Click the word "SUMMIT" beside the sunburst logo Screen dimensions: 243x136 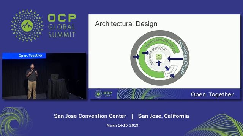[62, 35]
